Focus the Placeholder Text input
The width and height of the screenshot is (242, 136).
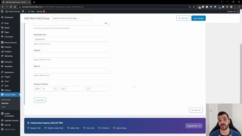tap(71, 39)
